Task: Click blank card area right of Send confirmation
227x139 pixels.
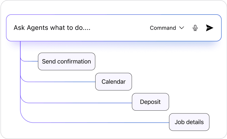Action: point(151,61)
